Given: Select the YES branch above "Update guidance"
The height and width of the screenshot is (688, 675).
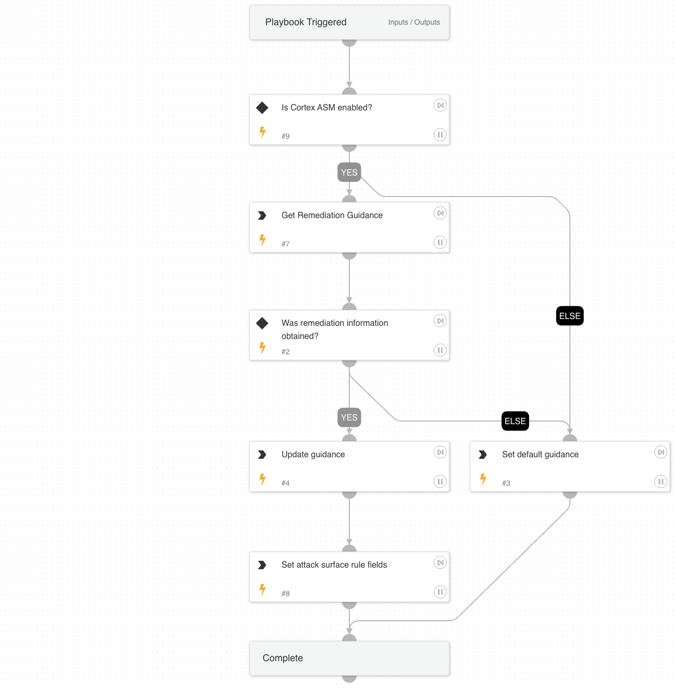Looking at the screenshot, I should pos(349,417).
